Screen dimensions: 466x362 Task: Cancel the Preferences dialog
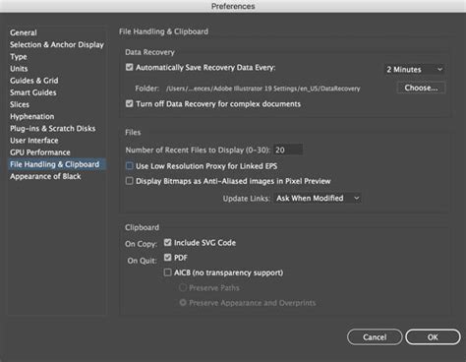coord(375,337)
